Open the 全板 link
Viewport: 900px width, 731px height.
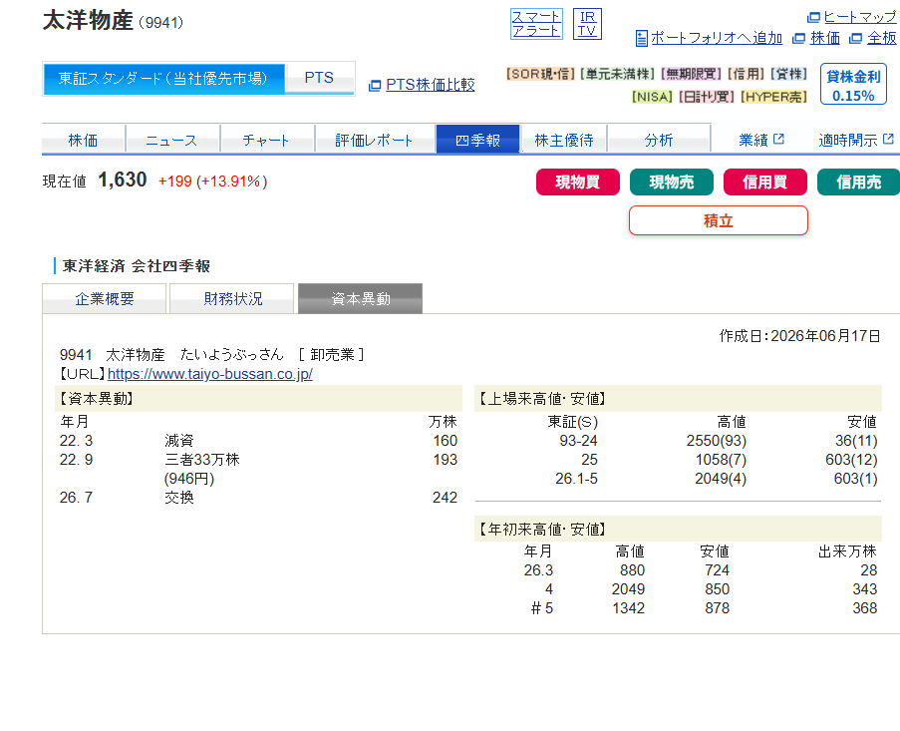pos(882,39)
